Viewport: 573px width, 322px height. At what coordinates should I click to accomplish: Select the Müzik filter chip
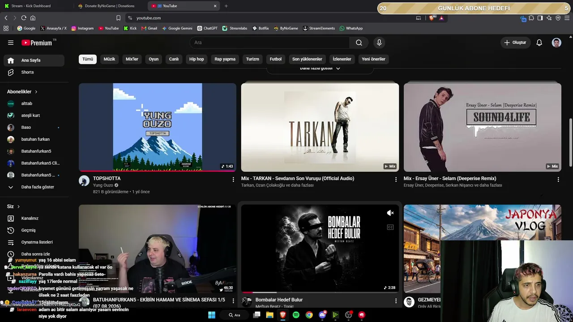click(x=109, y=59)
